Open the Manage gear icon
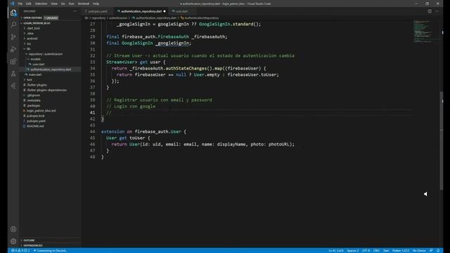Image resolution: width=450 pixels, height=253 pixels. click(13, 241)
